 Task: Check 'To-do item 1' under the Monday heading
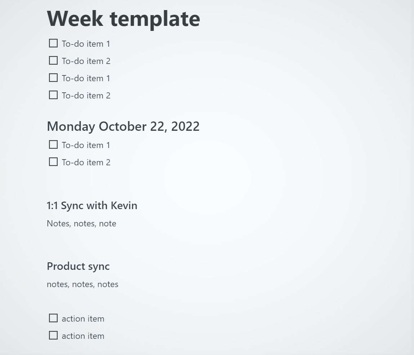click(x=53, y=144)
